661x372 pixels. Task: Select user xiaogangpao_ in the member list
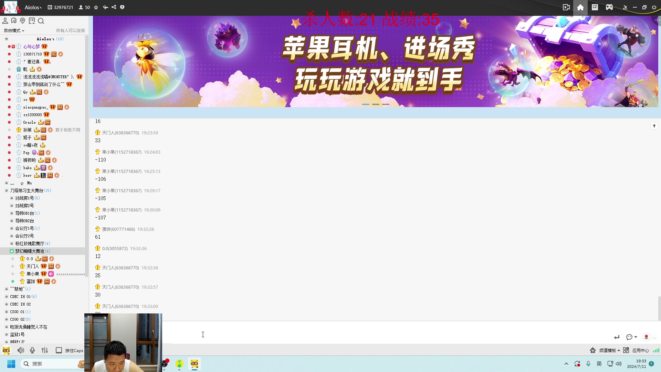tap(35, 107)
